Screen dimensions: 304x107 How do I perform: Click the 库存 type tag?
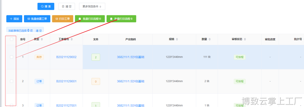[x=39, y=57]
